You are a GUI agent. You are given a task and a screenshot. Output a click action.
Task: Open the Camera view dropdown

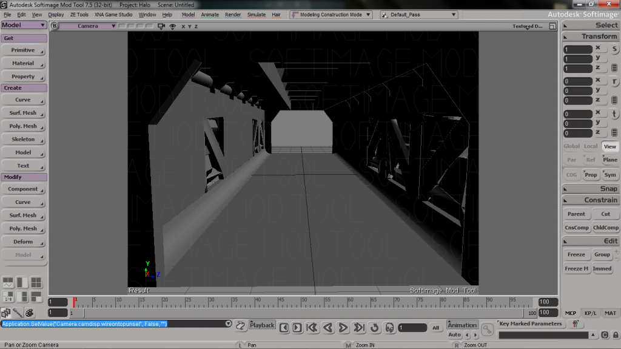[x=88, y=26]
